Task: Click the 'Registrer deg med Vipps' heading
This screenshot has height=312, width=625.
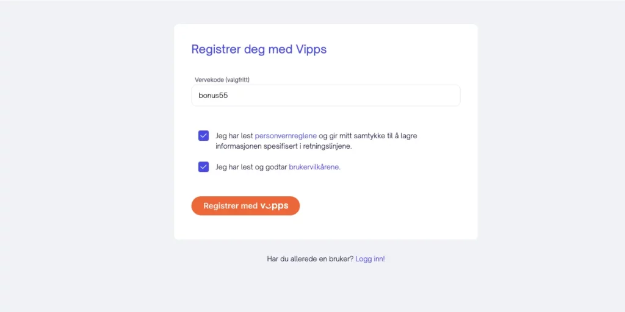Action: (259, 49)
